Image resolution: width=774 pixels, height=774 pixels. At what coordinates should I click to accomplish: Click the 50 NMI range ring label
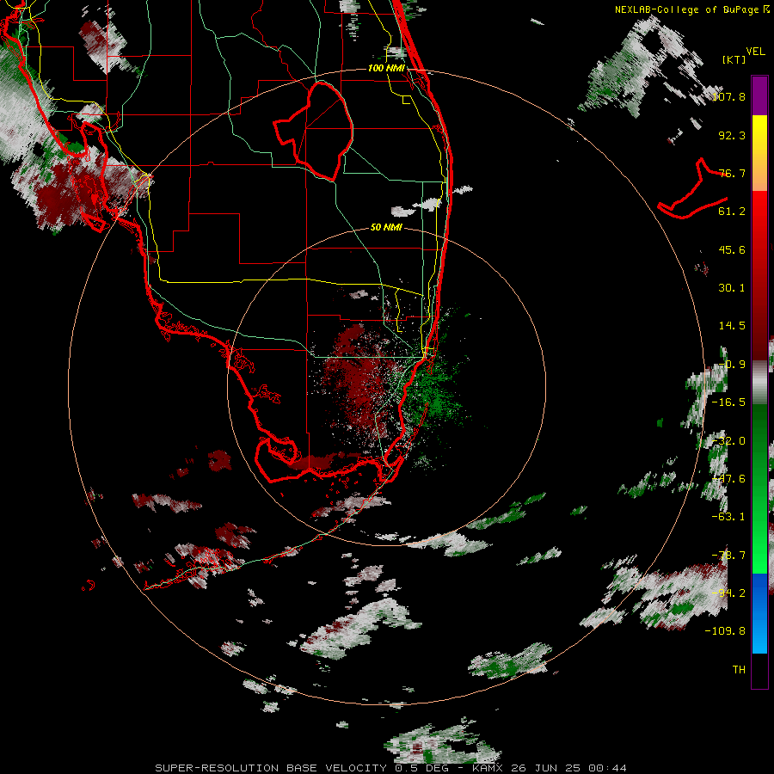click(x=386, y=228)
